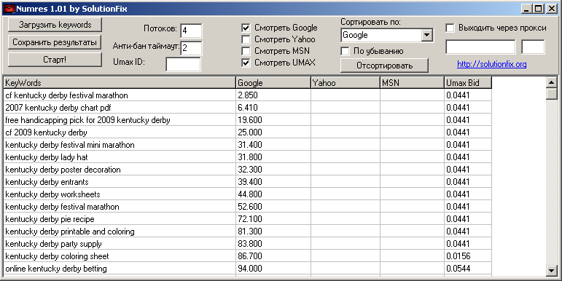
Task: Click the Umax Bid column header
Action: coord(468,83)
